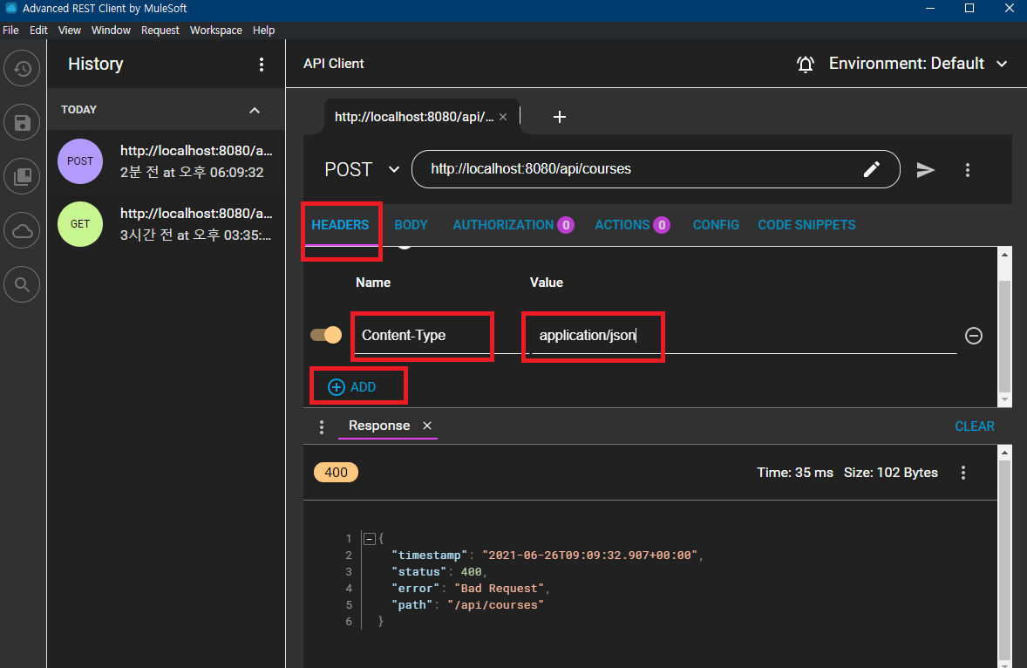
Task: Click the pencil edit URL icon
Action: click(871, 170)
